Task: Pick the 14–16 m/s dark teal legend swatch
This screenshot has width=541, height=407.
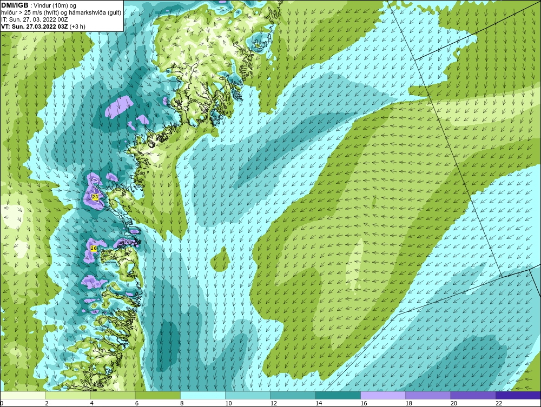Action: [338, 395]
